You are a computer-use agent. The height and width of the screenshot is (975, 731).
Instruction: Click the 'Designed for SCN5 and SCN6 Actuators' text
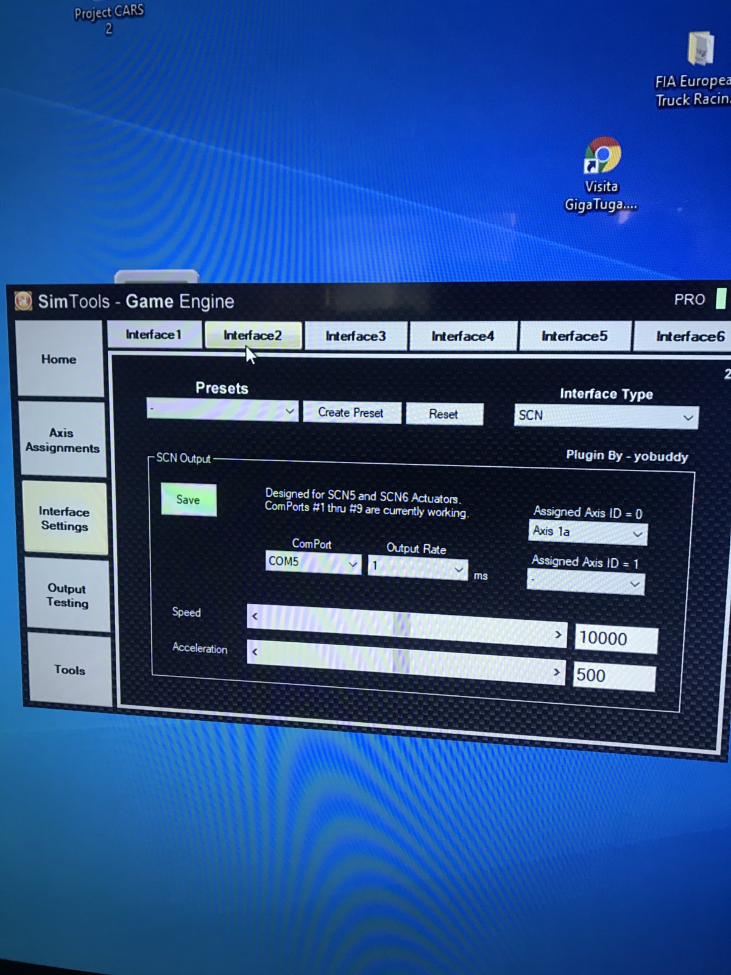coord(363,496)
